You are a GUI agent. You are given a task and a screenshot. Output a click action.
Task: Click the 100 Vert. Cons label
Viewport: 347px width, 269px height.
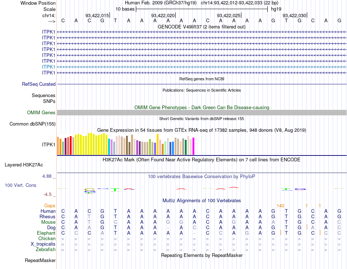20,185
